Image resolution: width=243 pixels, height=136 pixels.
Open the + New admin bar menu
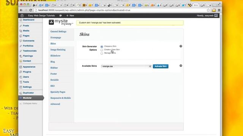coord(70,15)
